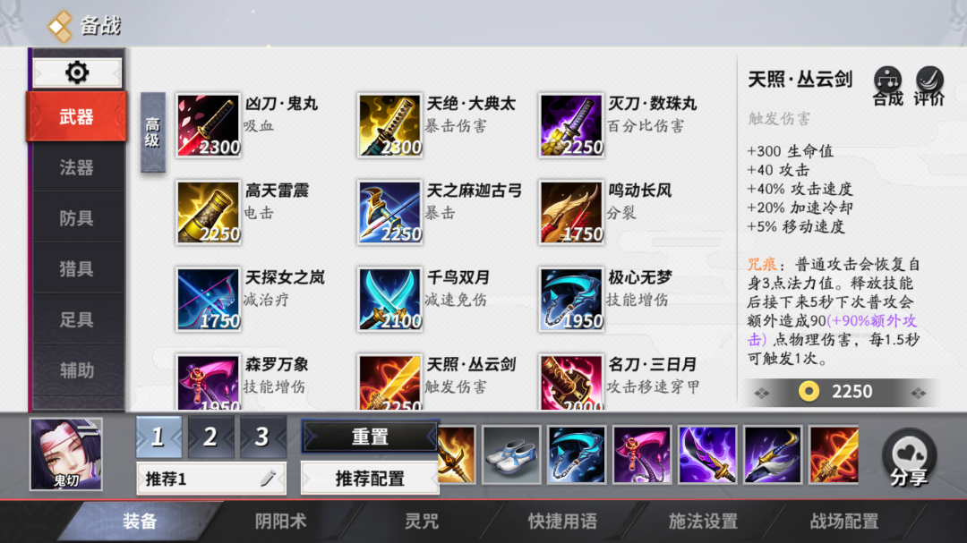This screenshot has height=543, width=967.
Task: Choose the 天绝·大典太 sword icon
Action: 389,126
